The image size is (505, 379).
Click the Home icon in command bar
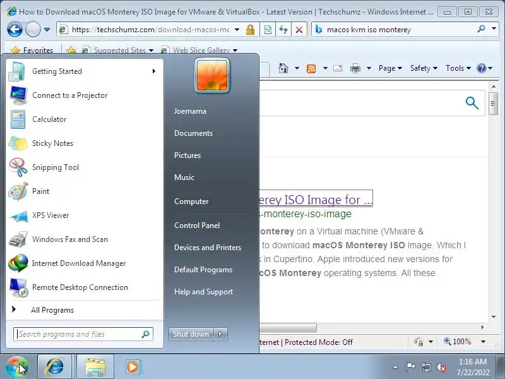pyautogui.click(x=283, y=68)
